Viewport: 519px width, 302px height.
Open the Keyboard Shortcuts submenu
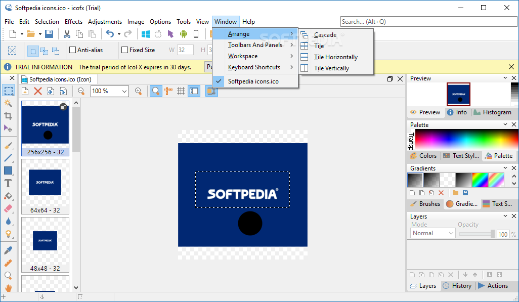pos(255,67)
